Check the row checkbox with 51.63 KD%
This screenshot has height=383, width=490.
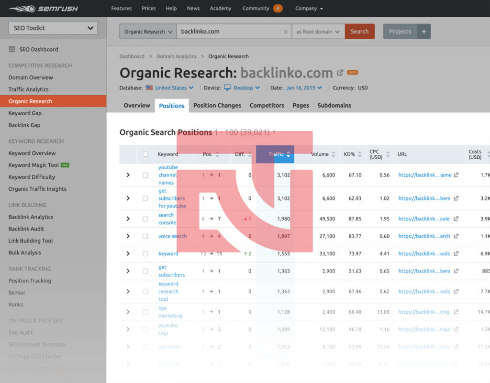click(145, 271)
